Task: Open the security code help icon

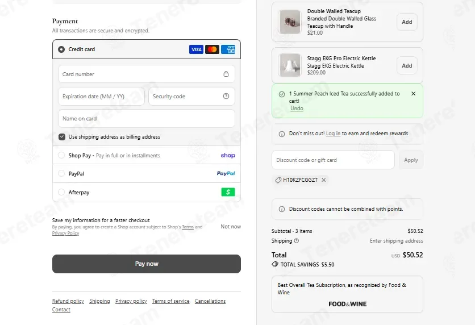Action: (226, 96)
